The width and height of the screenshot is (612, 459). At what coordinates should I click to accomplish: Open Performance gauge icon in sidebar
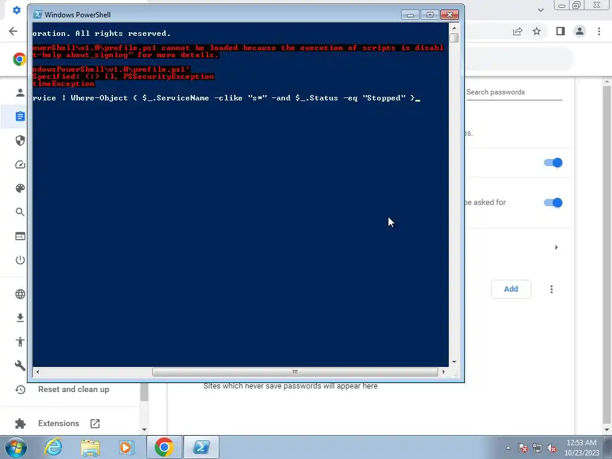click(20, 164)
